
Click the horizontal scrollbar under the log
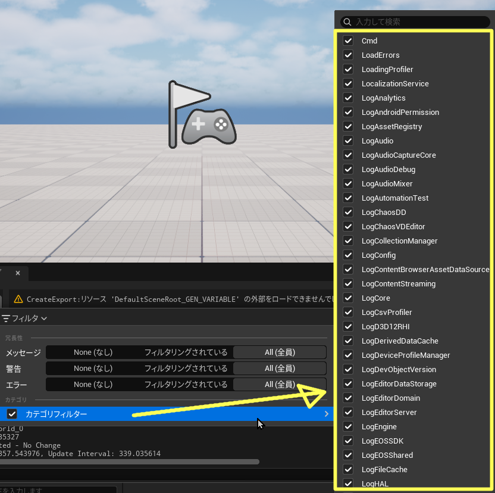point(130,461)
